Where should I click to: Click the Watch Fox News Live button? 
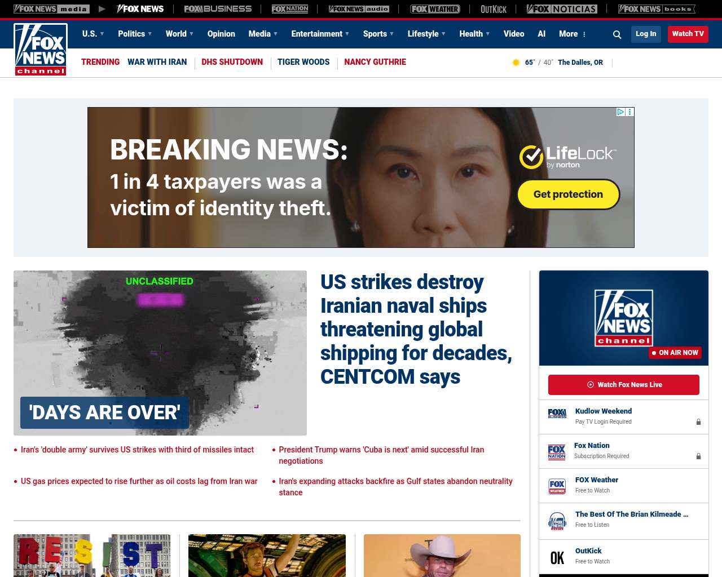(624, 385)
